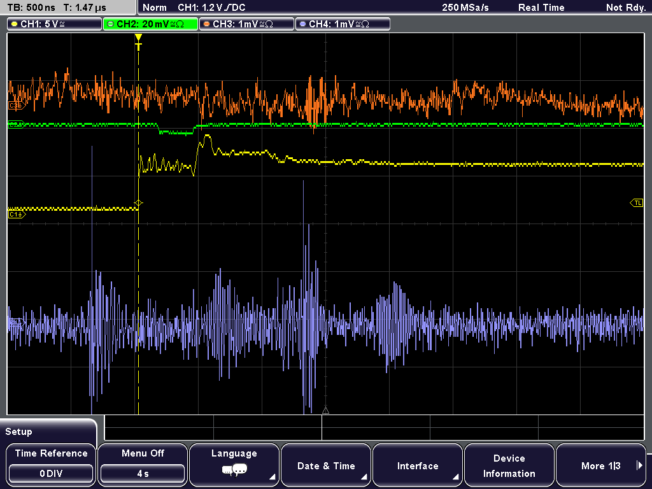The width and height of the screenshot is (652, 489).
Task: Open the Menu Off setting
Action: [x=143, y=465]
